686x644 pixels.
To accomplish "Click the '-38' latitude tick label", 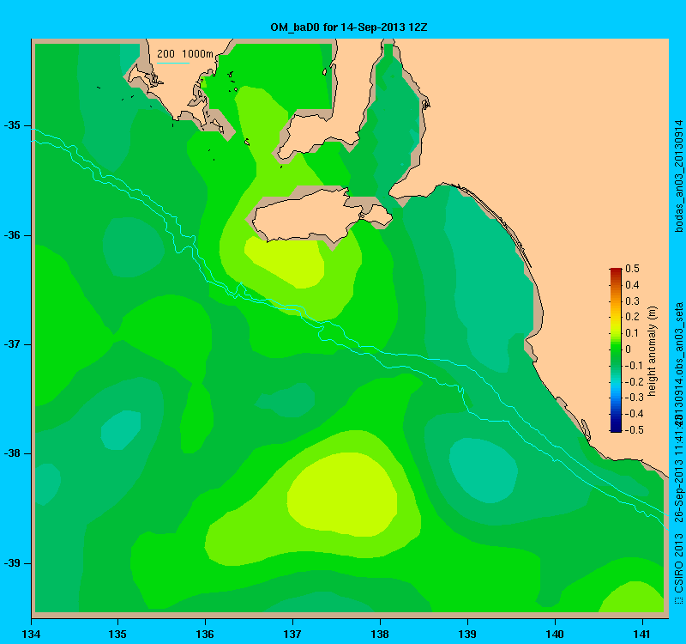I will tap(12, 453).
